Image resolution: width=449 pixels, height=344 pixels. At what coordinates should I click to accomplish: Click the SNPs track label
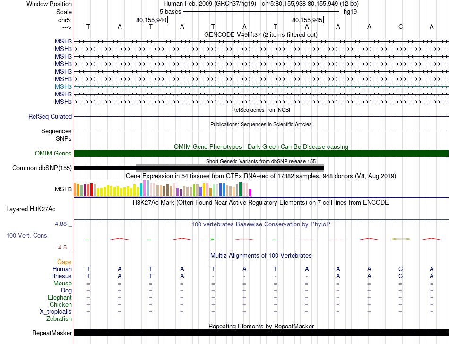[x=64, y=138]
